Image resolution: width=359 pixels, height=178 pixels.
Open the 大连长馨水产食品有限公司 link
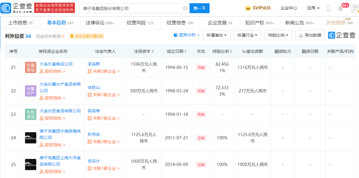click(60, 87)
